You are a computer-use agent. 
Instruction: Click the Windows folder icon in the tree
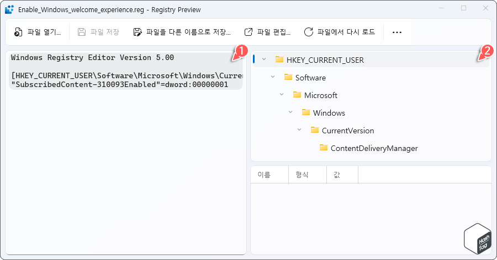(306, 112)
